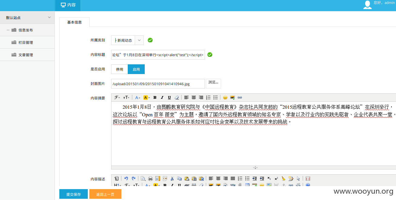This screenshot has width=396, height=200.
Task: Align right in the description editor toolbar
Action: coord(226,179)
